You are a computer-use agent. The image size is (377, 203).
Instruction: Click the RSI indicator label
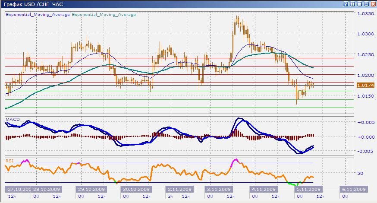pos(9,160)
